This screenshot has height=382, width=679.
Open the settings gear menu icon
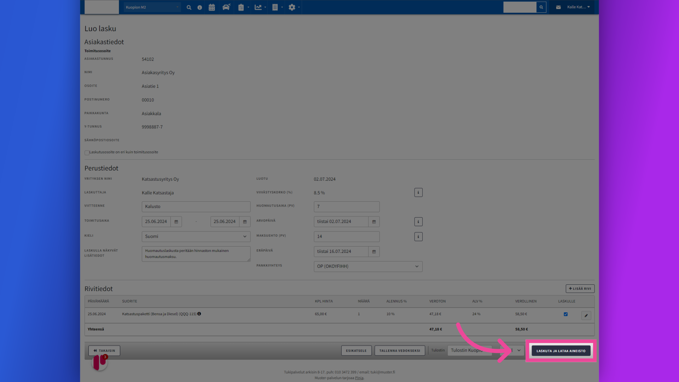point(294,7)
